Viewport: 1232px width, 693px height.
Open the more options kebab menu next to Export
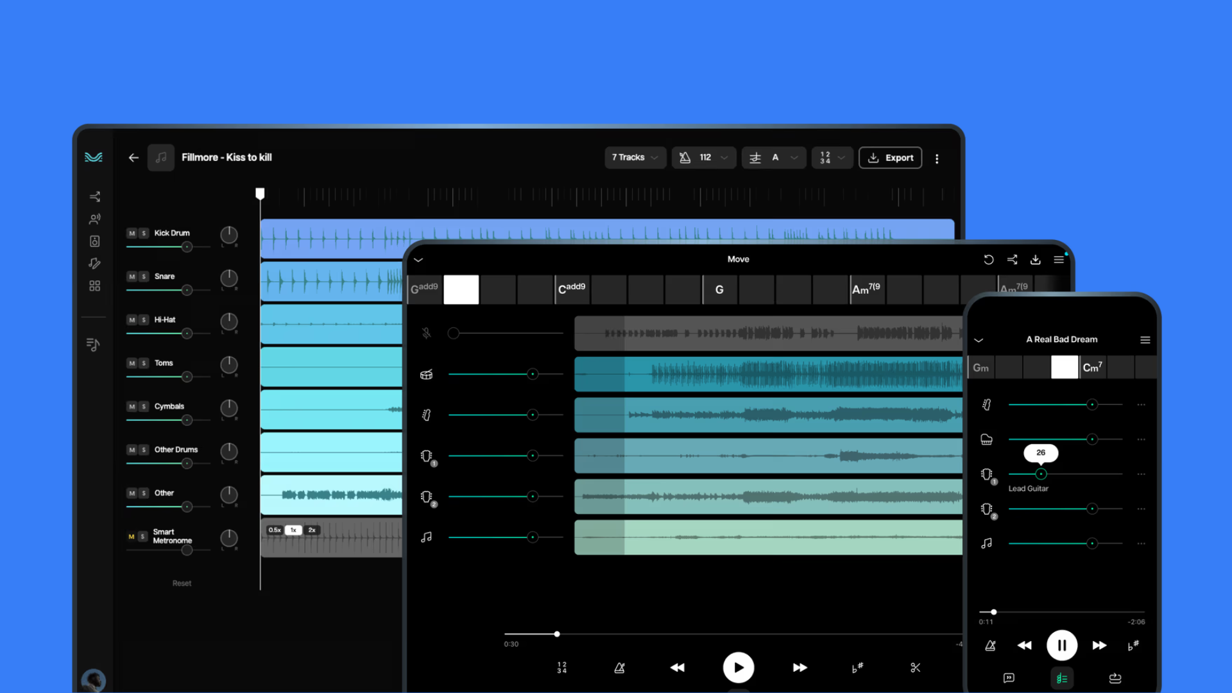pos(937,158)
